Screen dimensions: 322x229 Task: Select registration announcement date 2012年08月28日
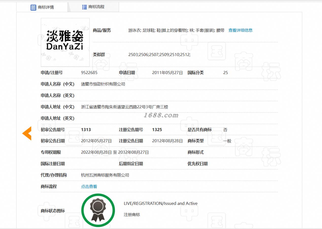[167, 141]
